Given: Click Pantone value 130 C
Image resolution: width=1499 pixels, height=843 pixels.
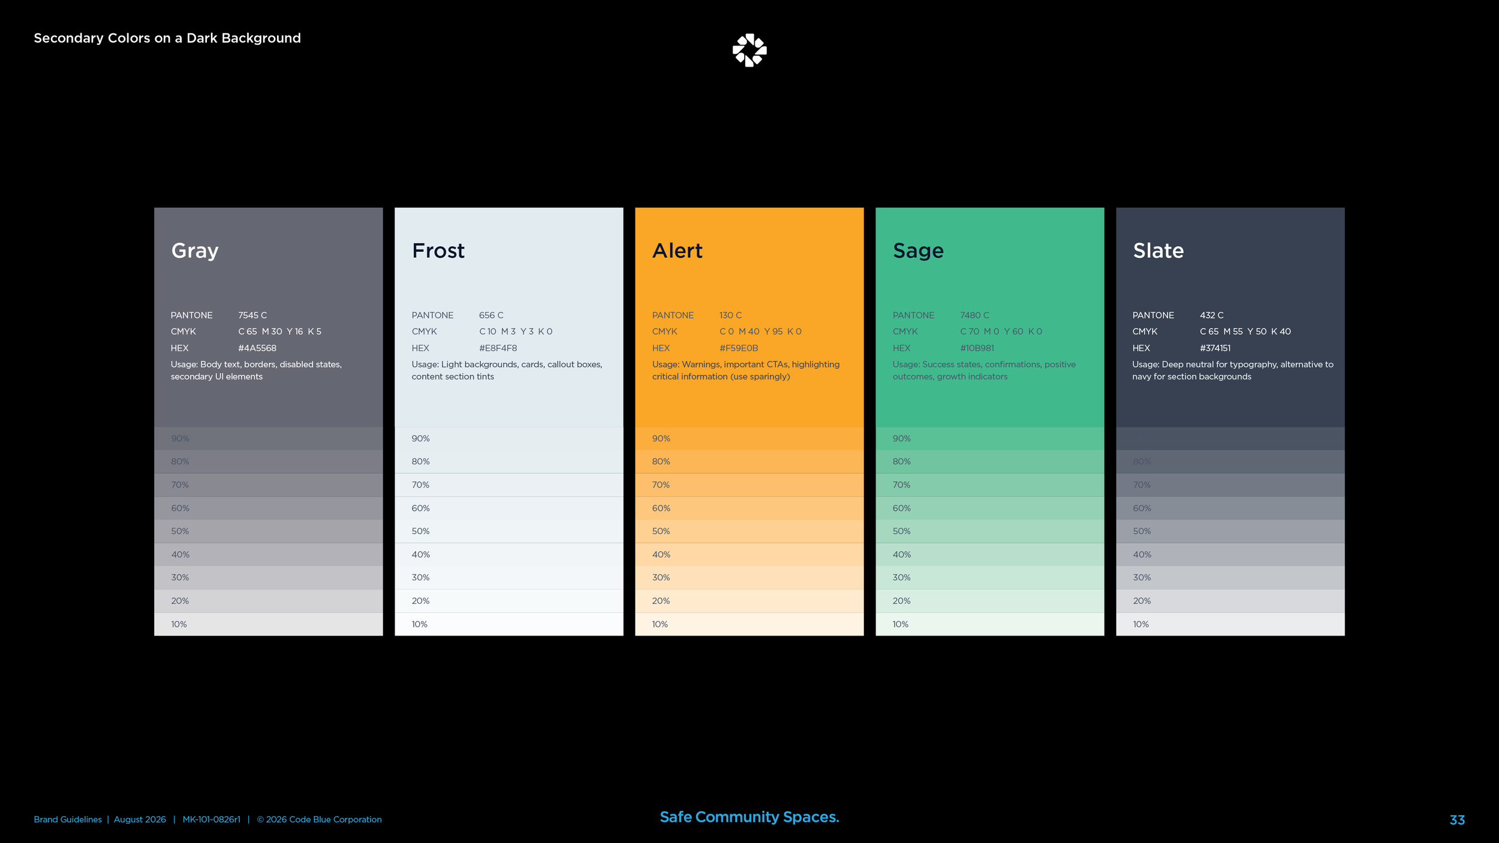Looking at the screenshot, I should tap(730, 315).
